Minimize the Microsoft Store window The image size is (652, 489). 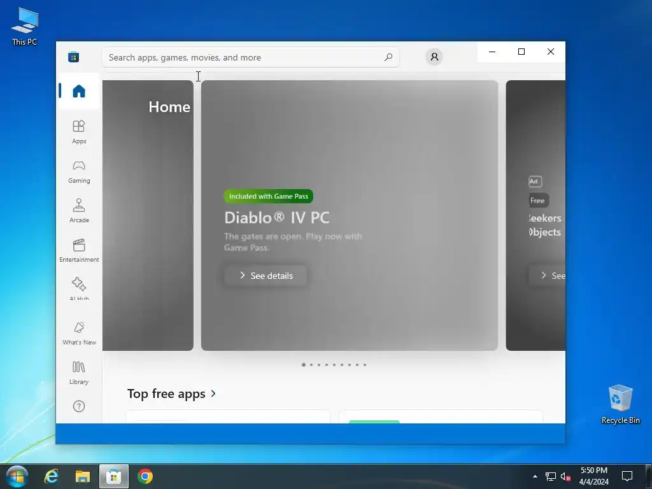(x=492, y=52)
